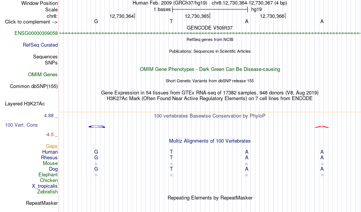Click the H3K27Ac Mark ENCODE track title
361x212 pixels.
[x=210, y=99]
